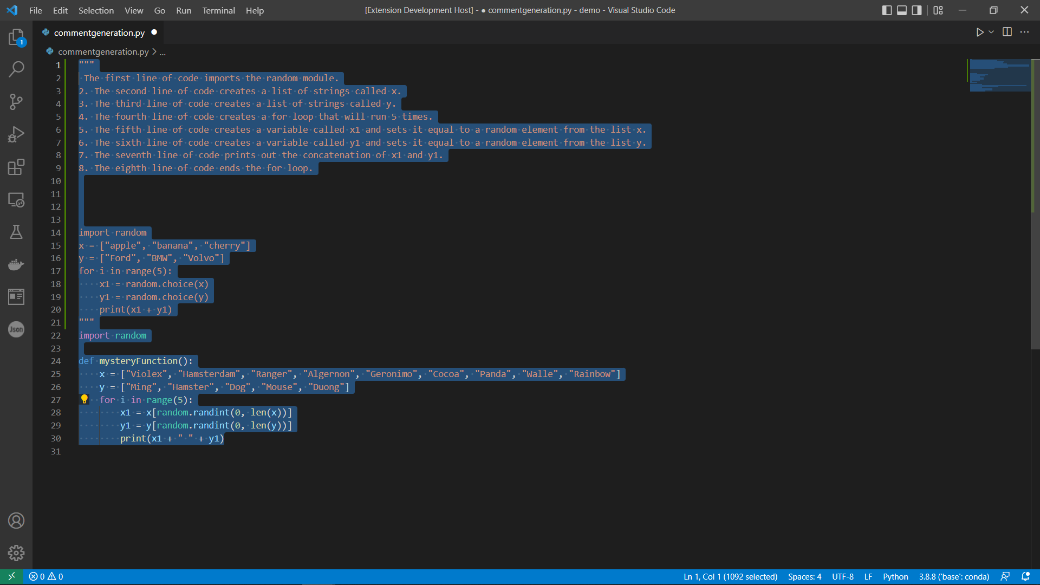
Task: Click the lightbulb code action icon
Action: point(84,399)
